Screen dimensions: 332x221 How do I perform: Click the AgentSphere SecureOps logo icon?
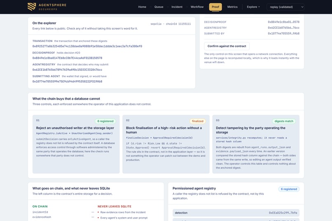(32, 7)
